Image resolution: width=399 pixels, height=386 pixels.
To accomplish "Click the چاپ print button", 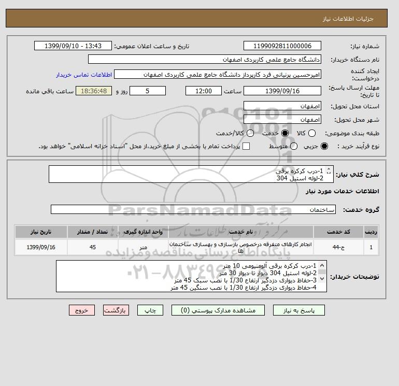I will pos(150,310).
